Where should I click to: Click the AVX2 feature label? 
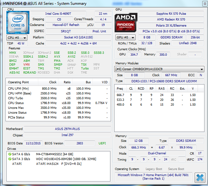(x=71, y=57)
